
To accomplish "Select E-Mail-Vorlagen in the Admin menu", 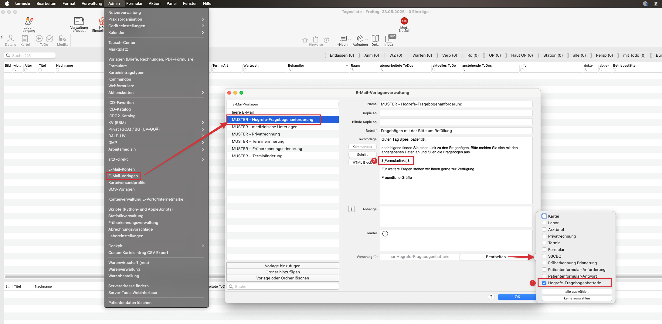I will (123, 176).
